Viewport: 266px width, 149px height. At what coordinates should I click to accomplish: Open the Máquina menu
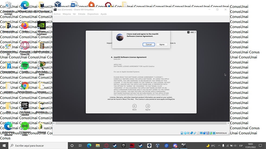coord(67,14)
